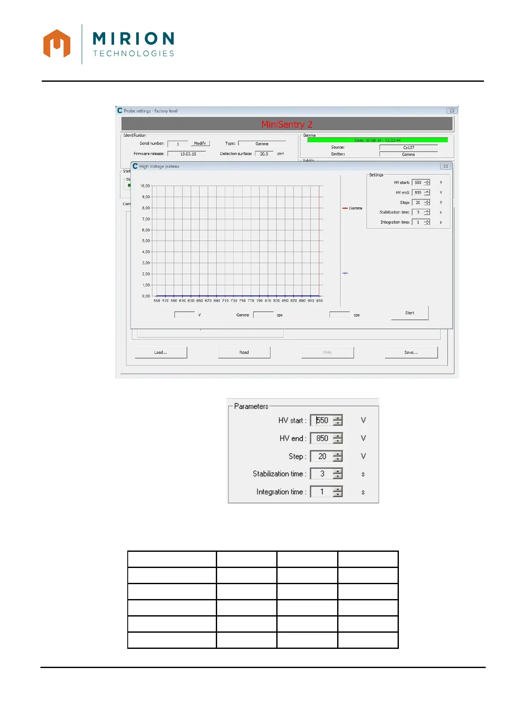This screenshot has height=717, width=507.
Task: Click the Type field showing Gamma
Action: (262, 144)
